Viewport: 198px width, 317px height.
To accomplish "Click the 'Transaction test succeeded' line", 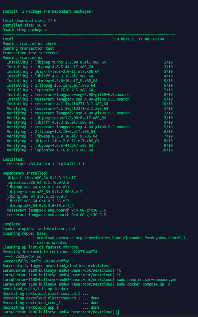I will (30, 53).
